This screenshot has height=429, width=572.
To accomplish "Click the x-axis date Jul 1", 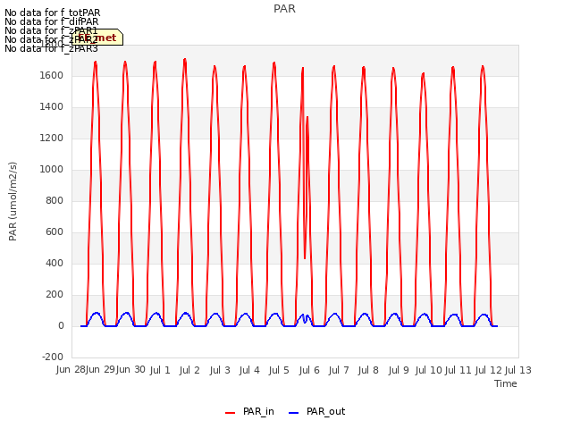I will 160,370.
